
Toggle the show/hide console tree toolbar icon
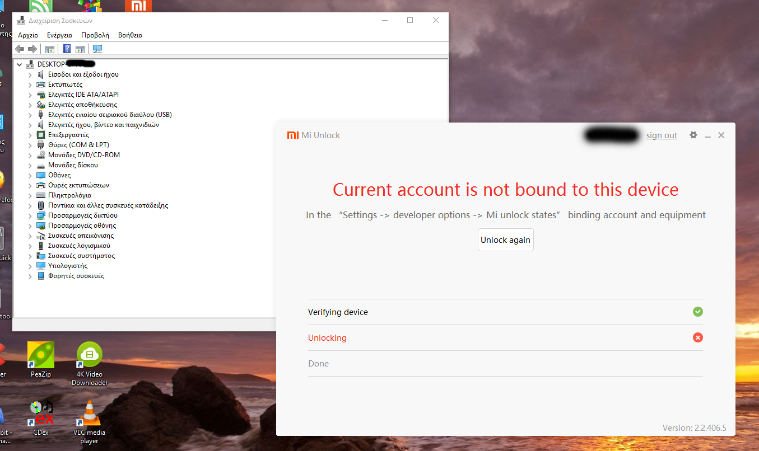[50, 49]
